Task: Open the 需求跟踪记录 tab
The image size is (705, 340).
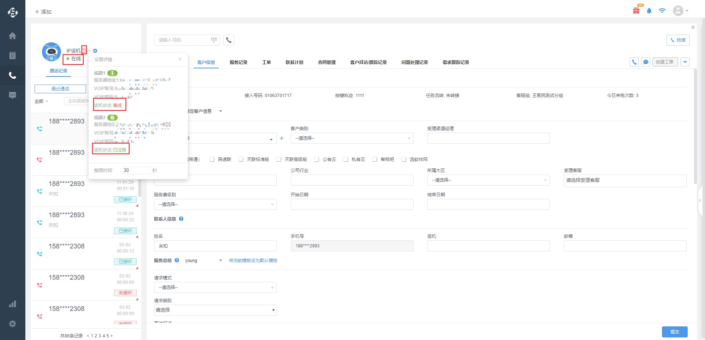Action: pyautogui.click(x=456, y=62)
